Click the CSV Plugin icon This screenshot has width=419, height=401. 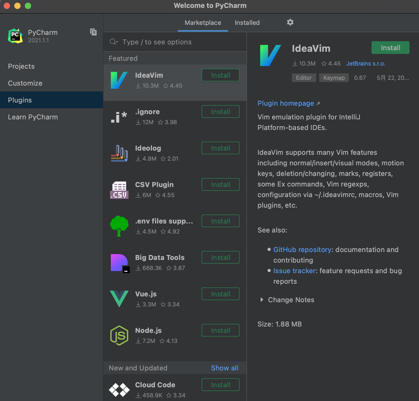(119, 190)
